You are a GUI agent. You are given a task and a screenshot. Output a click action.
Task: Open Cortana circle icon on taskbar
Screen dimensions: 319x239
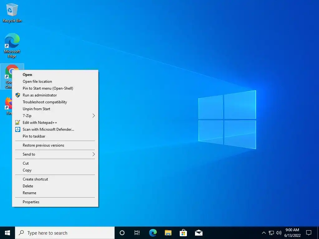(122, 233)
